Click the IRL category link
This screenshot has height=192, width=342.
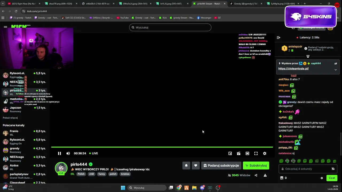point(72,174)
